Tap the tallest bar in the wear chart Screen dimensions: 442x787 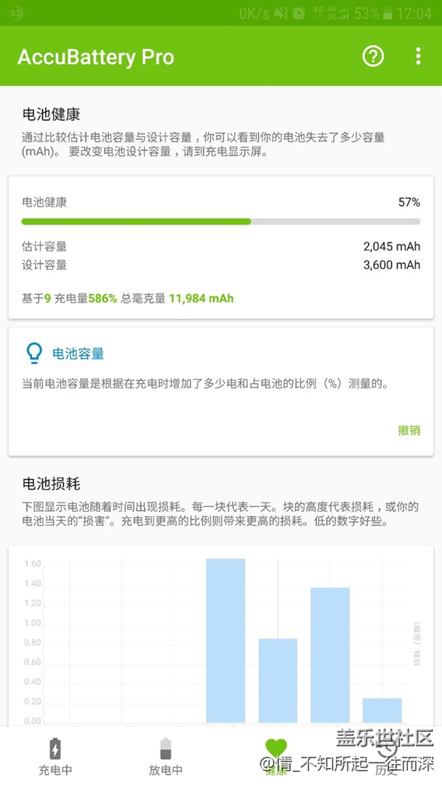click(x=226, y=640)
